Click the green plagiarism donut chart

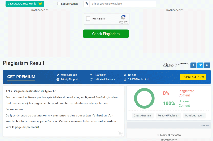(x=144, y=98)
